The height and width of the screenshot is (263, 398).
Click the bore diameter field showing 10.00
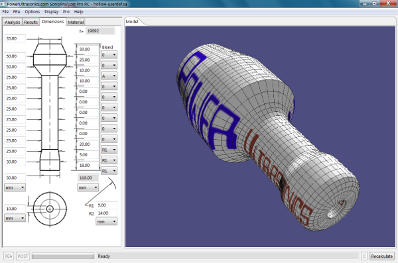[x=15, y=209]
